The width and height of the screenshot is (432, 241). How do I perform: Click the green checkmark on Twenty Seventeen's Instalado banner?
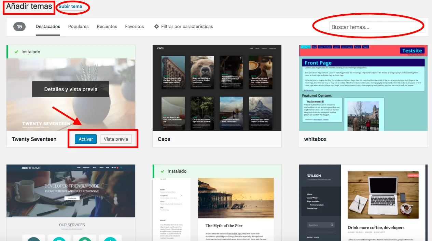point(16,52)
